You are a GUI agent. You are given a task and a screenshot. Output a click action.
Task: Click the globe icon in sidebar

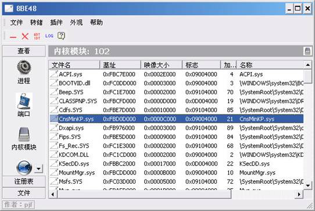pos(24,167)
